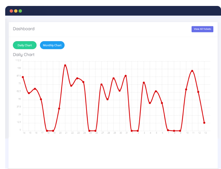221x169 pixels.
Task: Click the red window close dot
Action: (12, 11)
